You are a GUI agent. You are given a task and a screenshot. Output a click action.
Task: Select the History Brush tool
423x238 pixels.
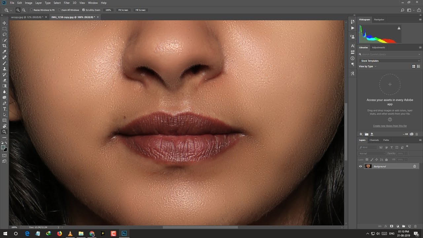(x=5, y=74)
